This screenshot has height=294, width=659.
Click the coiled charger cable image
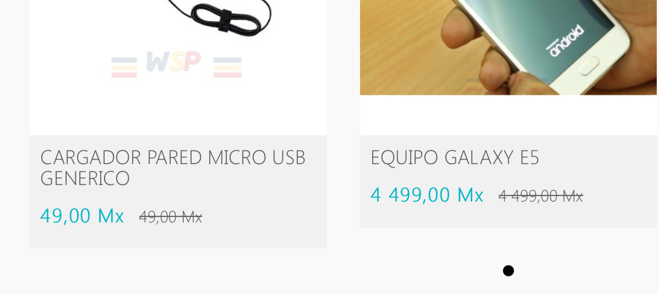point(230,17)
